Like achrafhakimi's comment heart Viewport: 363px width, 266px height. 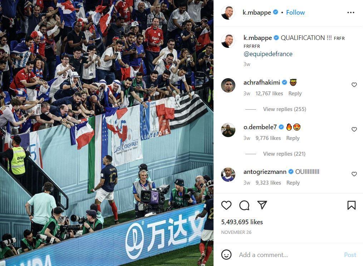click(354, 85)
